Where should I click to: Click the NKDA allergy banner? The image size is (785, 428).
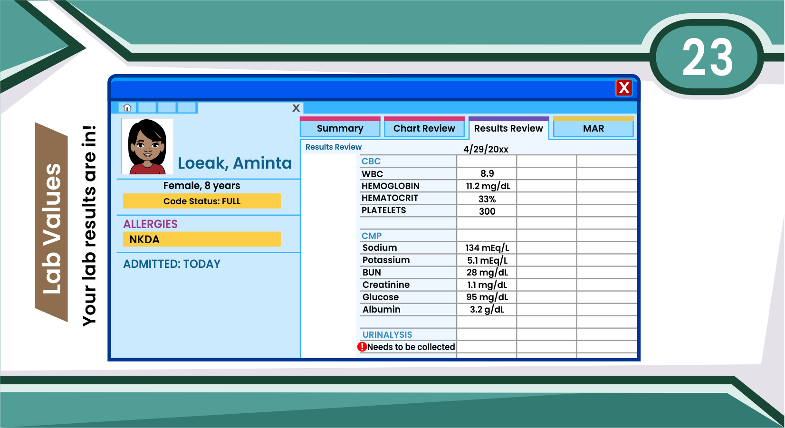pyautogui.click(x=202, y=239)
